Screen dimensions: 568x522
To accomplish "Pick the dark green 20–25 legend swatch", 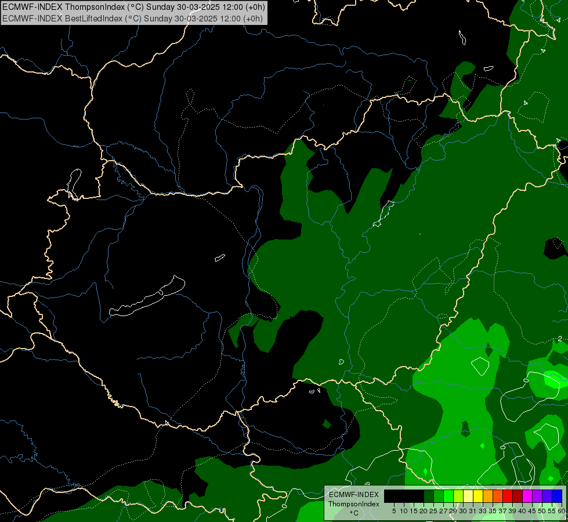I will 429,496.
